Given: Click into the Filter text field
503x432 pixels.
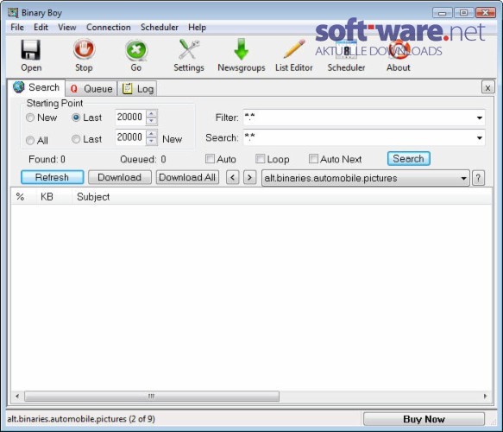Looking at the screenshot, I should pos(359,118).
